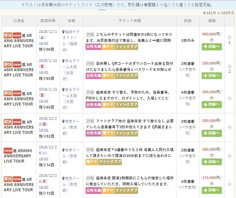Viewport: 236px width, 198px height.
Task: Click the 女性名義 tag in the 170,000円 row
Action: point(94,190)
